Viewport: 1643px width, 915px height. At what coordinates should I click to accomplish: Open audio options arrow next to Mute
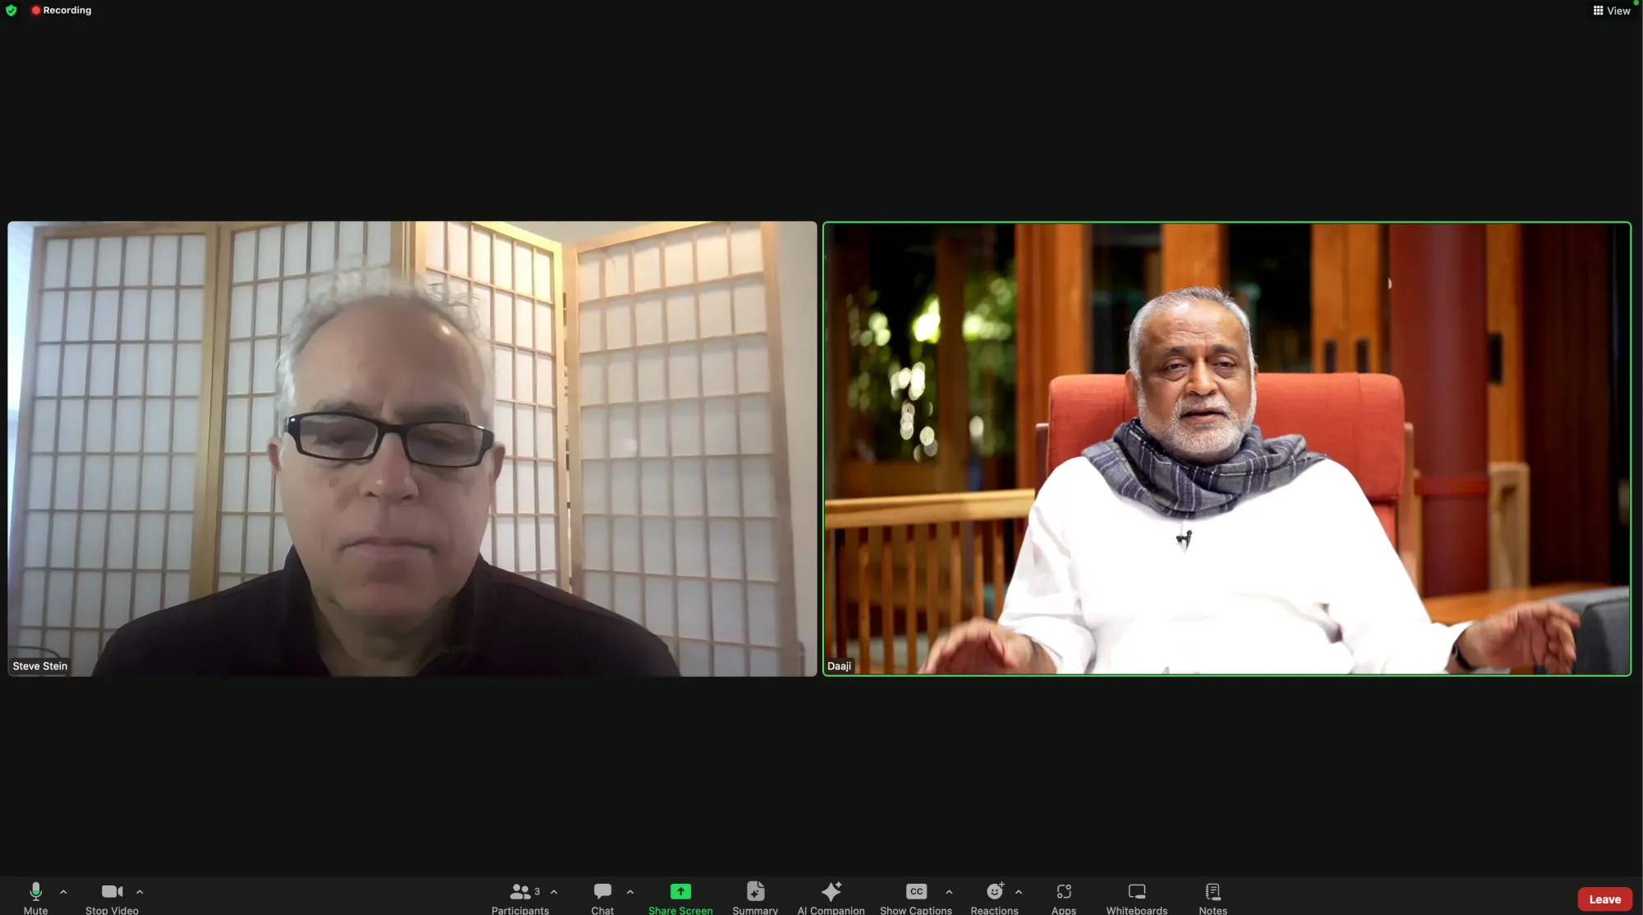[x=63, y=892]
